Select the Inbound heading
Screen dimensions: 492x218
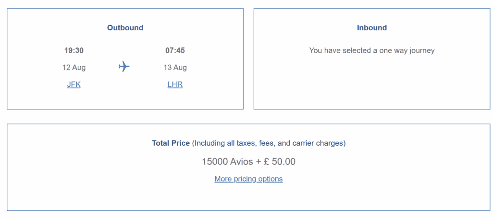(x=372, y=27)
